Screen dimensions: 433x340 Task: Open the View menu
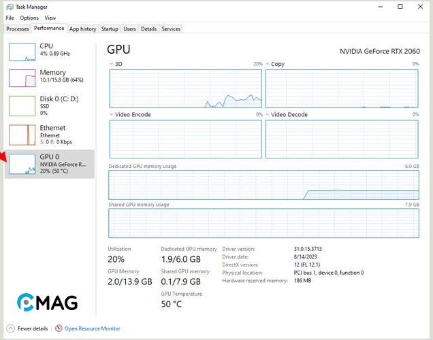coord(50,18)
